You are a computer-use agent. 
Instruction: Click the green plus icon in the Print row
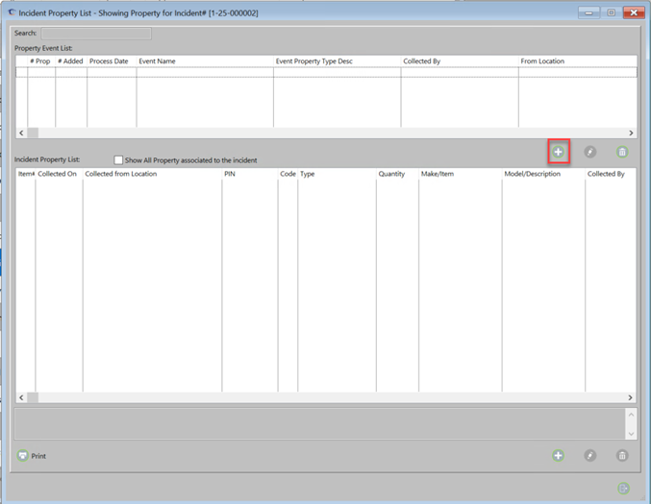click(558, 456)
